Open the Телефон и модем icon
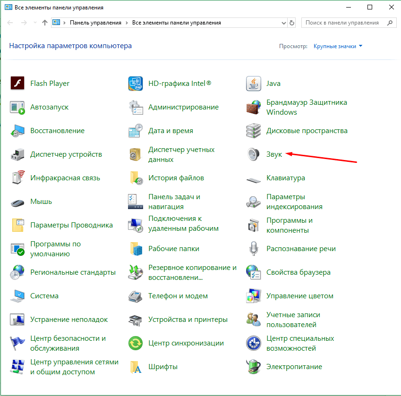This screenshot has width=401, height=396. [x=135, y=296]
